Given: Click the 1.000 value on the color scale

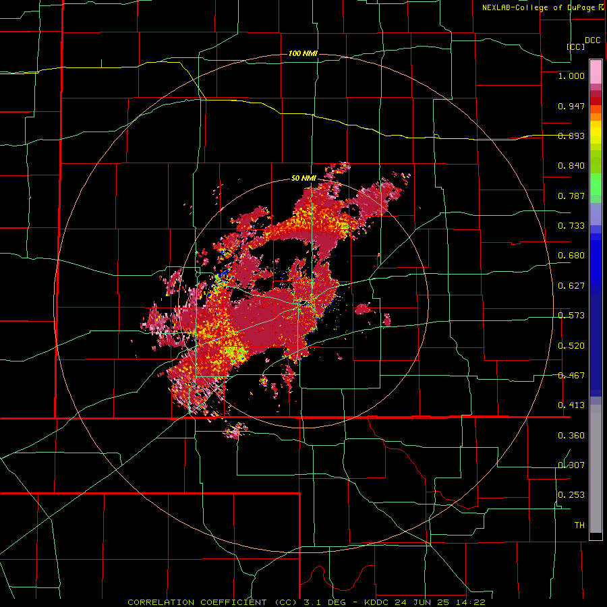Looking at the screenshot, I should point(571,76).
